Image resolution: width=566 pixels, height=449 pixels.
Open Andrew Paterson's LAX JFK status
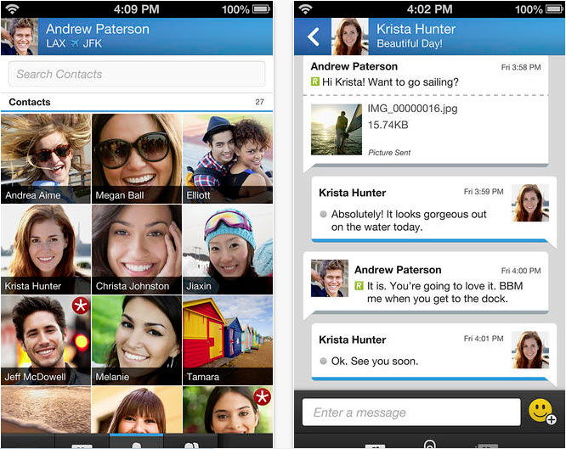click(74, 43)
